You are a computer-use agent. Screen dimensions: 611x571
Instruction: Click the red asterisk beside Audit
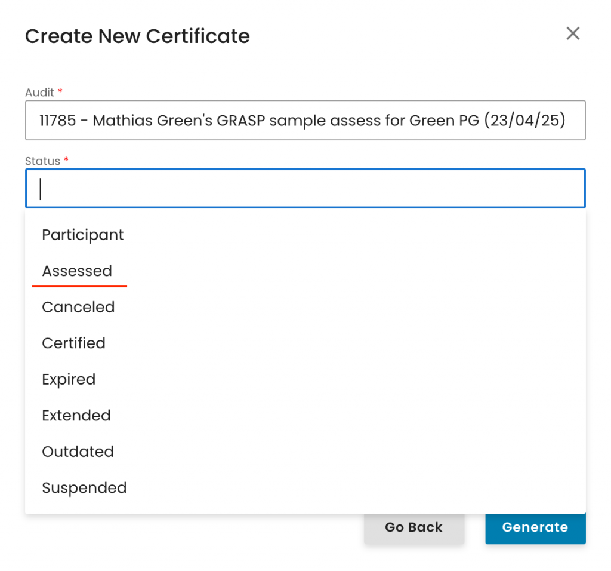(60, 92)
